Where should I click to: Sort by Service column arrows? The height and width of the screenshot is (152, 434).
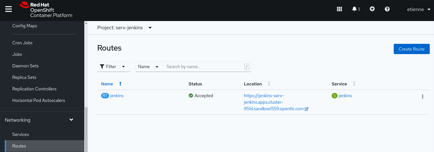point(354,84)
